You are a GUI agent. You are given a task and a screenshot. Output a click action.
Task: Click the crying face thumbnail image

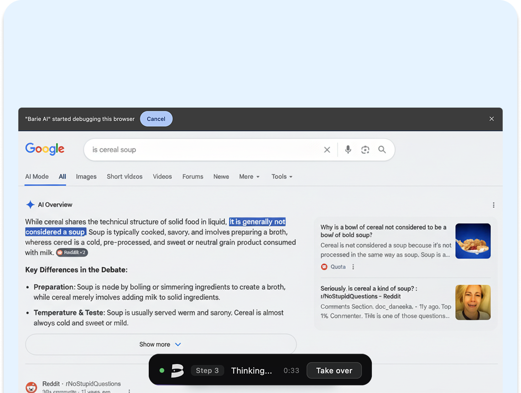click(473, 302)
